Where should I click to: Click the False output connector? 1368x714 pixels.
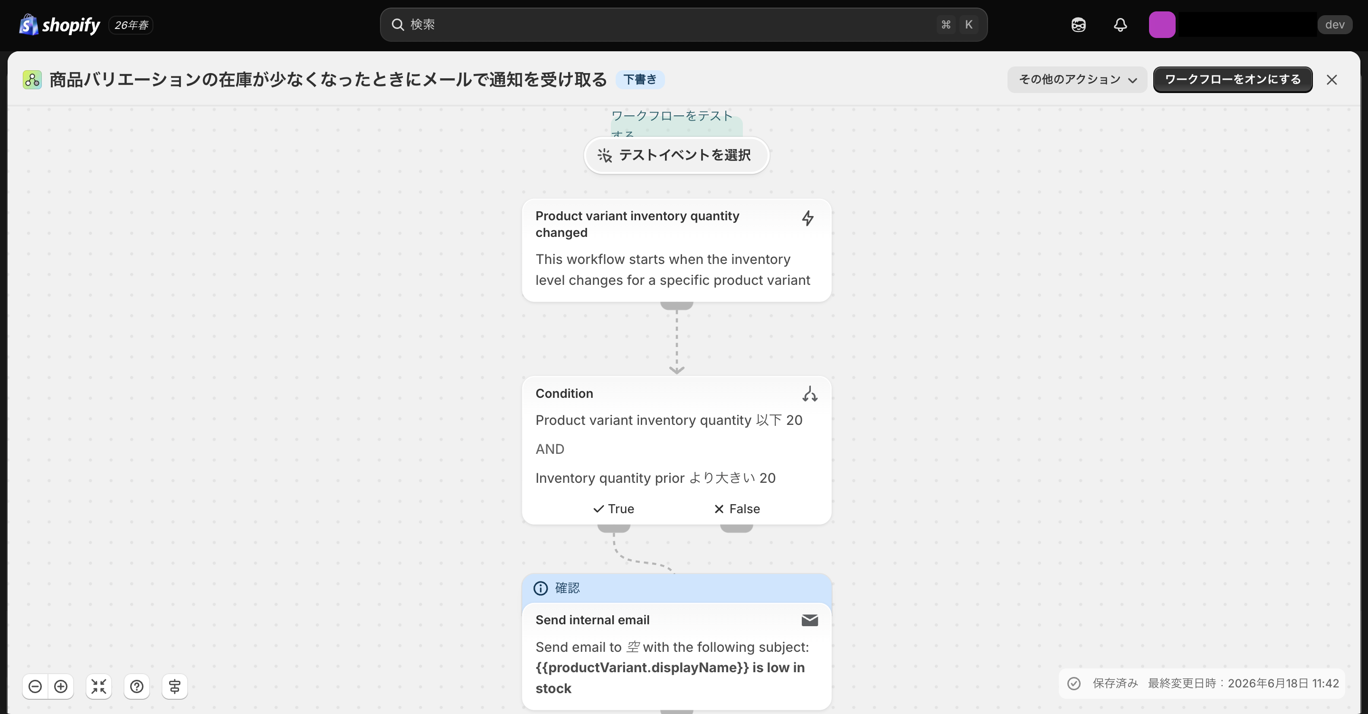737,528
